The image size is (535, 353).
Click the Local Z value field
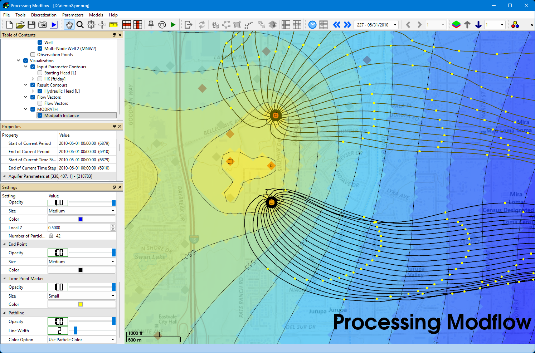pyautogui.click(x=79, y=227)
